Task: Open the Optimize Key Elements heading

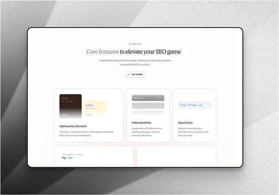Action: click(73, 126)
